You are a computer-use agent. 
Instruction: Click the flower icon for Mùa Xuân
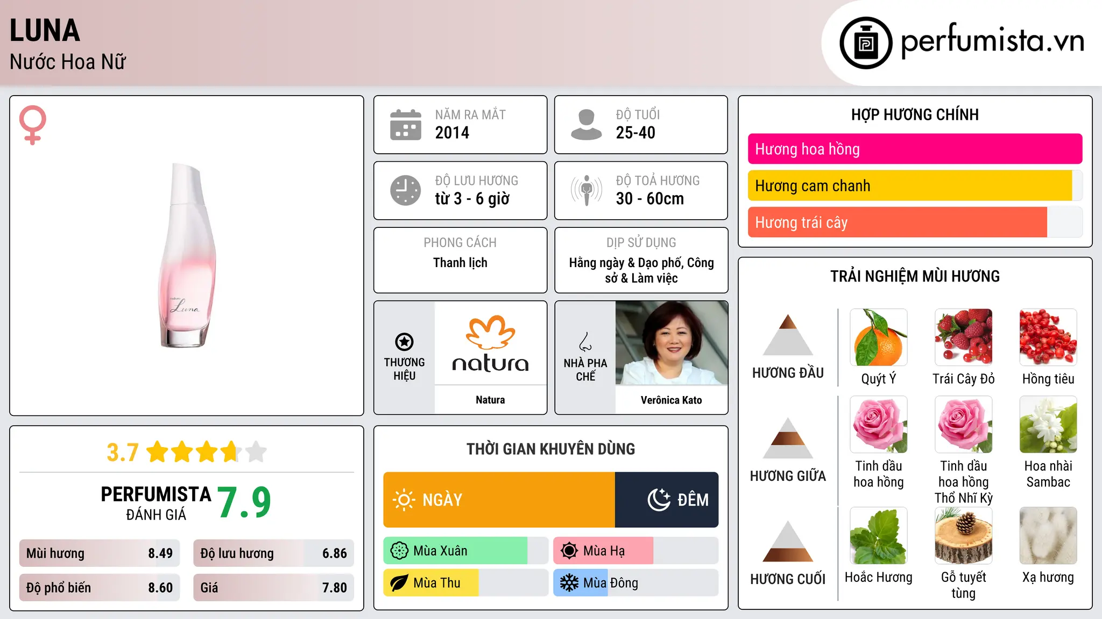tap(399, 551)
